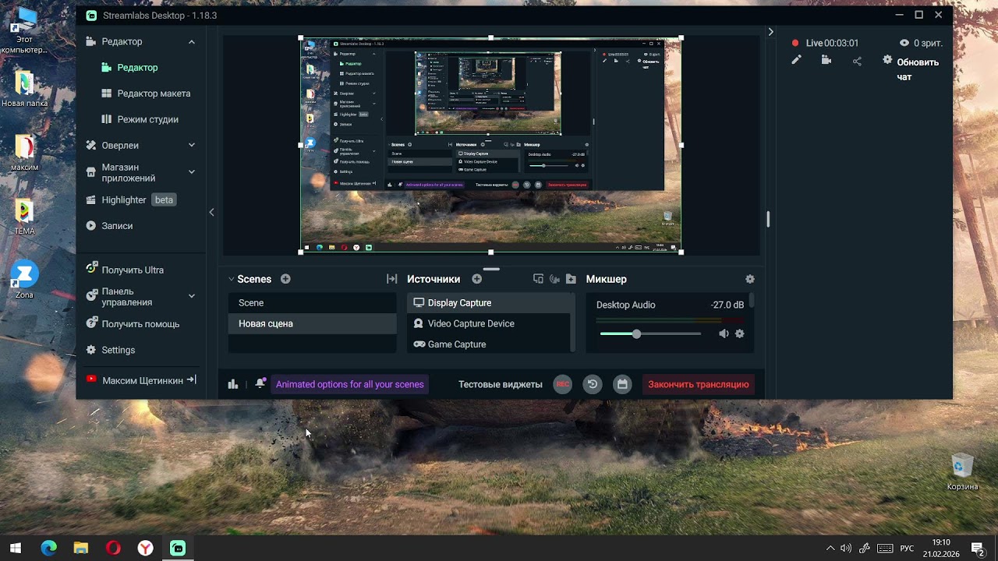Open Microsoft Edge from taskbar

pos(49,548)
